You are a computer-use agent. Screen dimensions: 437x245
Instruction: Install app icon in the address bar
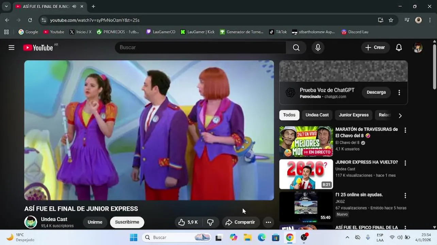(381, 20)
